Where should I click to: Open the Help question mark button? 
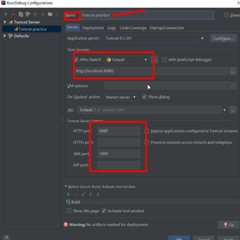(6, 238)
